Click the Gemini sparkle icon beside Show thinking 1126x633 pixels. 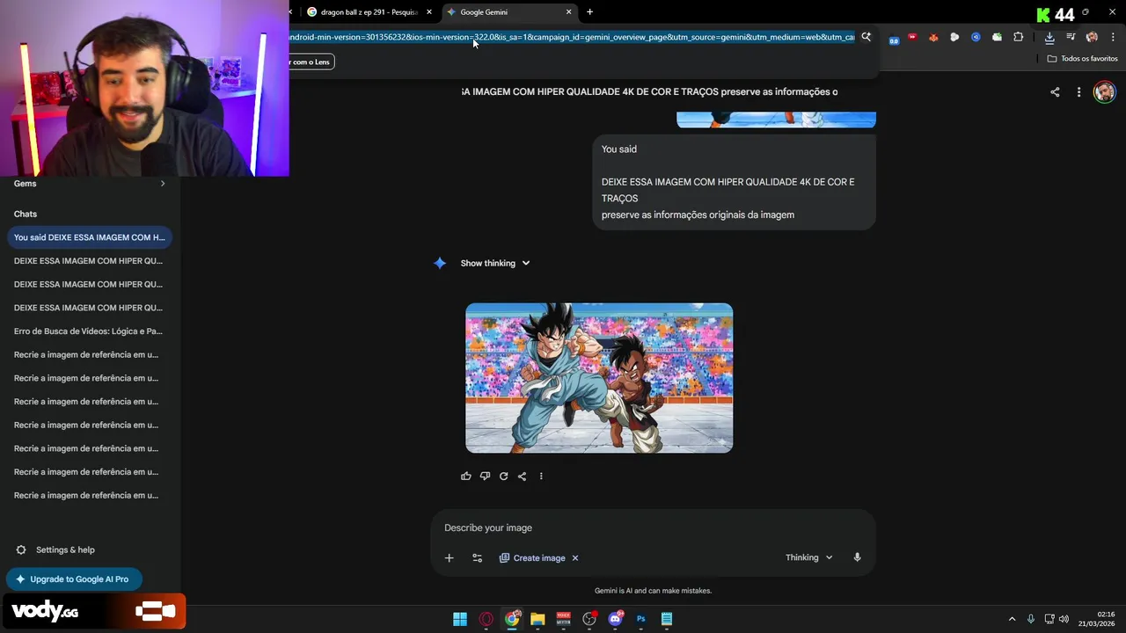click(x=440, y=263)
